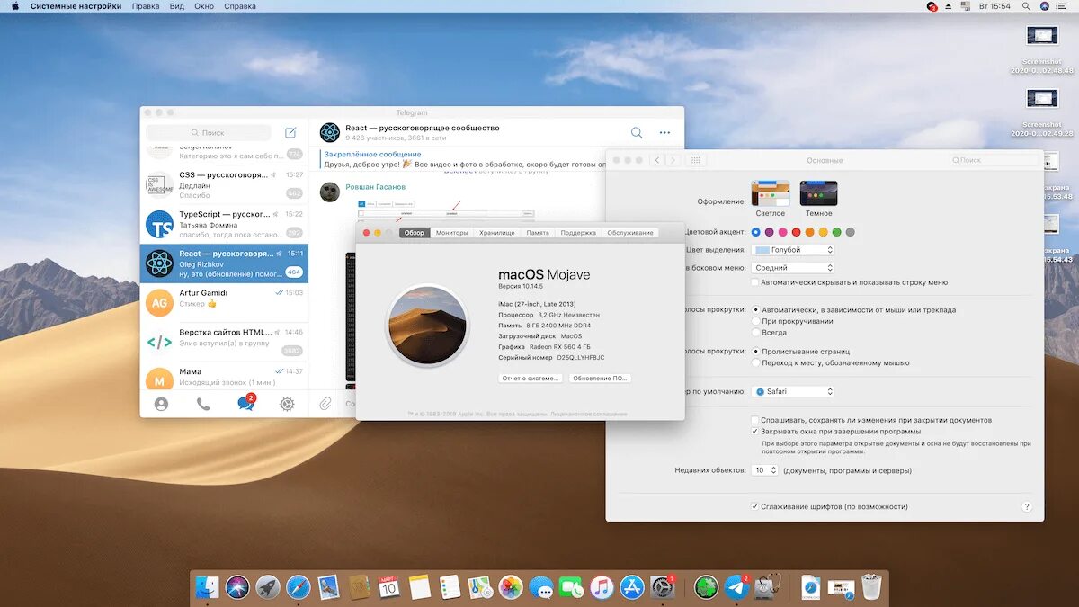The height and width of the screenshot is (607, 1079).
Task: Open Telegram calls tab icon
Action: click(203, 404)
